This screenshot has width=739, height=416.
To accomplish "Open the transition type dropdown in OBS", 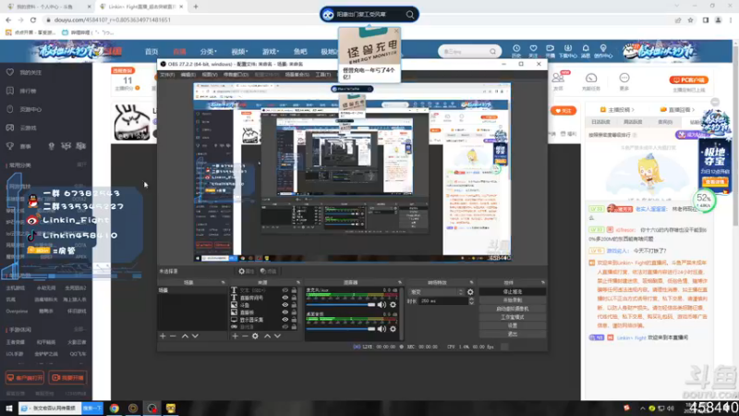I will point(437,292).
